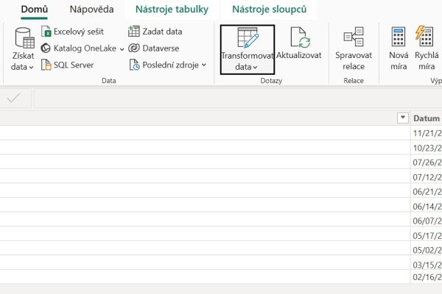The image size is (442, 294).
Task: Click the formula bar checkmark icon
Action: [14, 98]
